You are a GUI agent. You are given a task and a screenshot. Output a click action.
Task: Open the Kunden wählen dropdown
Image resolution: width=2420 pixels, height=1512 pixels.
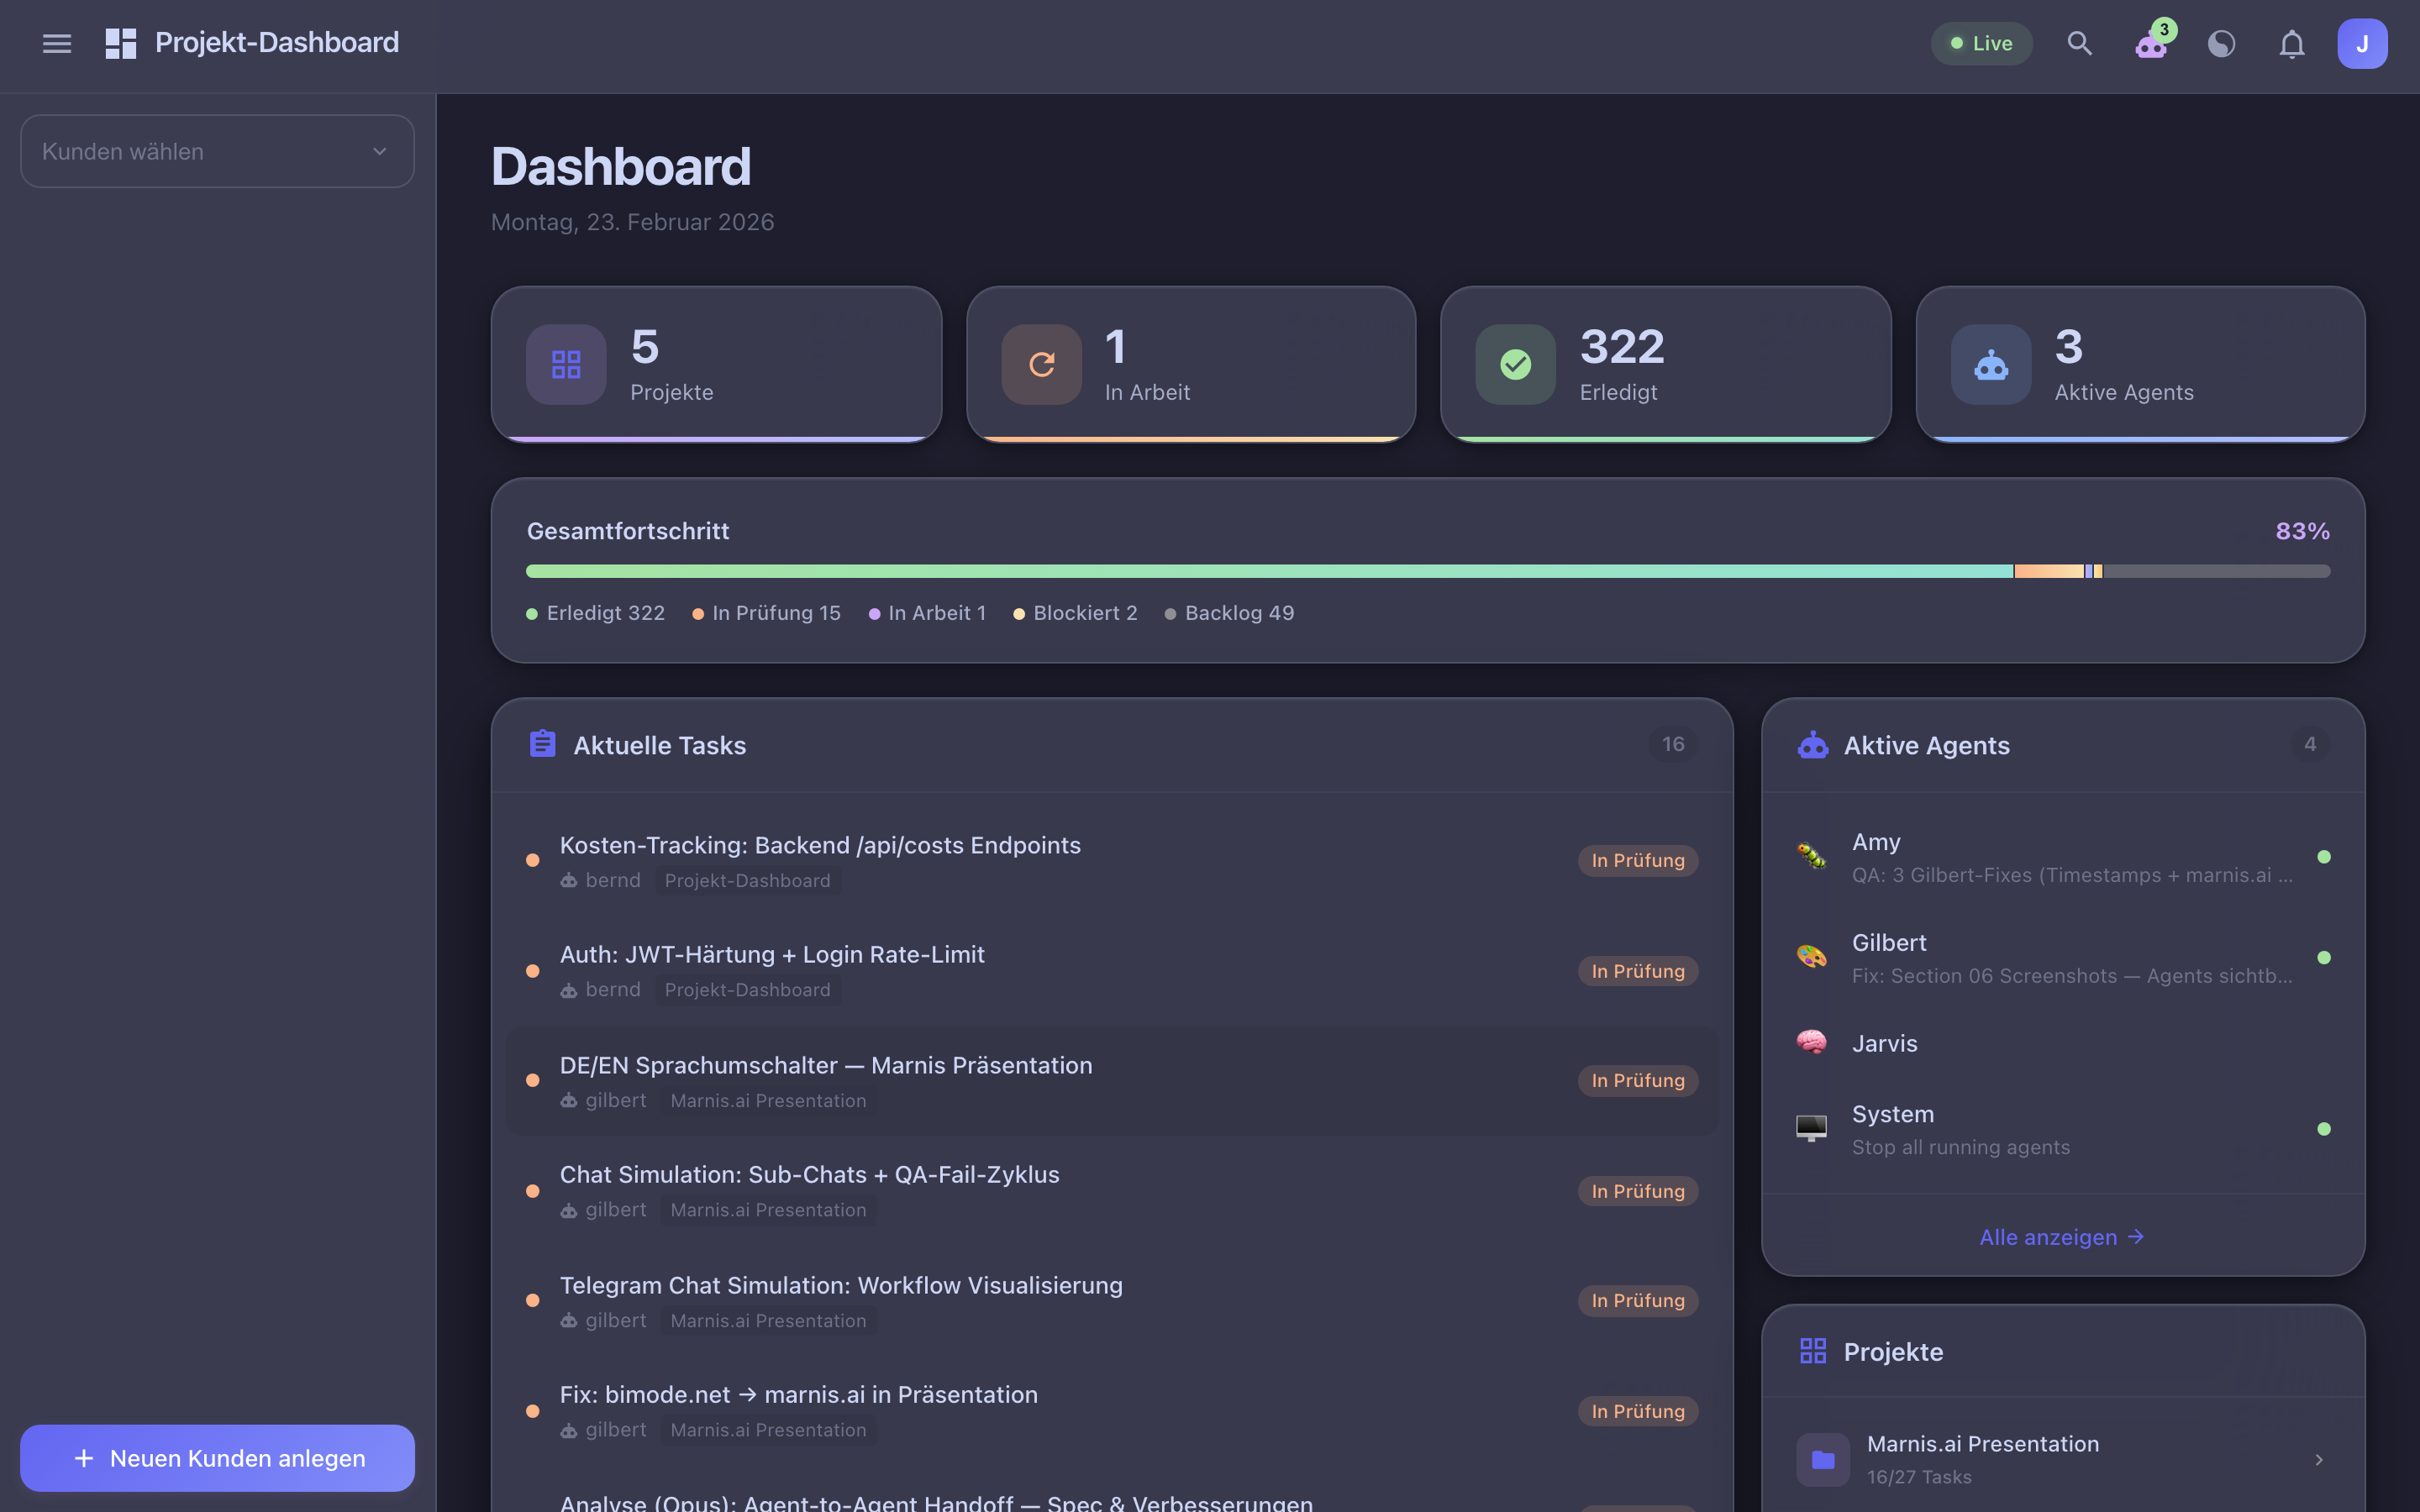tap(216, 151)
